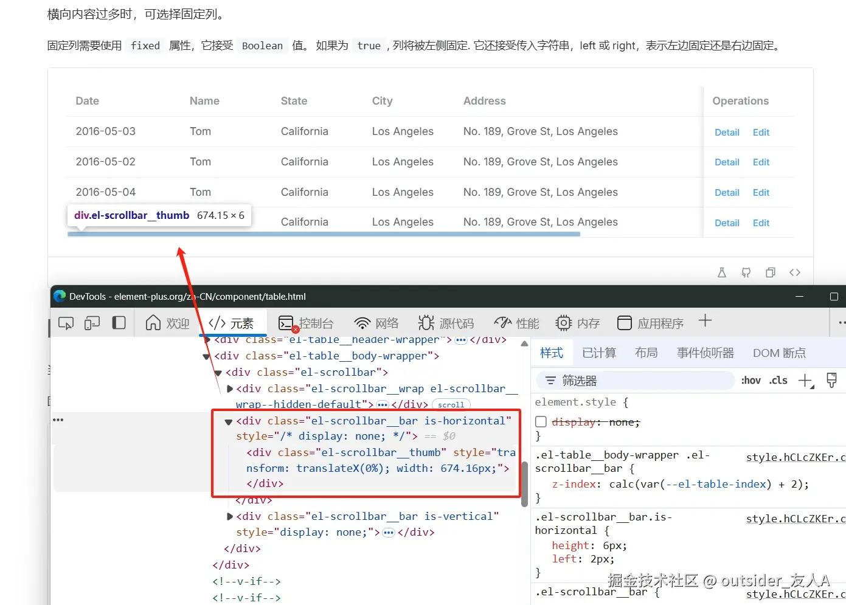The width and height of the screenshot is (846, 605).
Task: Focus the 筛选器 filter input
Action: click(636, 381)
